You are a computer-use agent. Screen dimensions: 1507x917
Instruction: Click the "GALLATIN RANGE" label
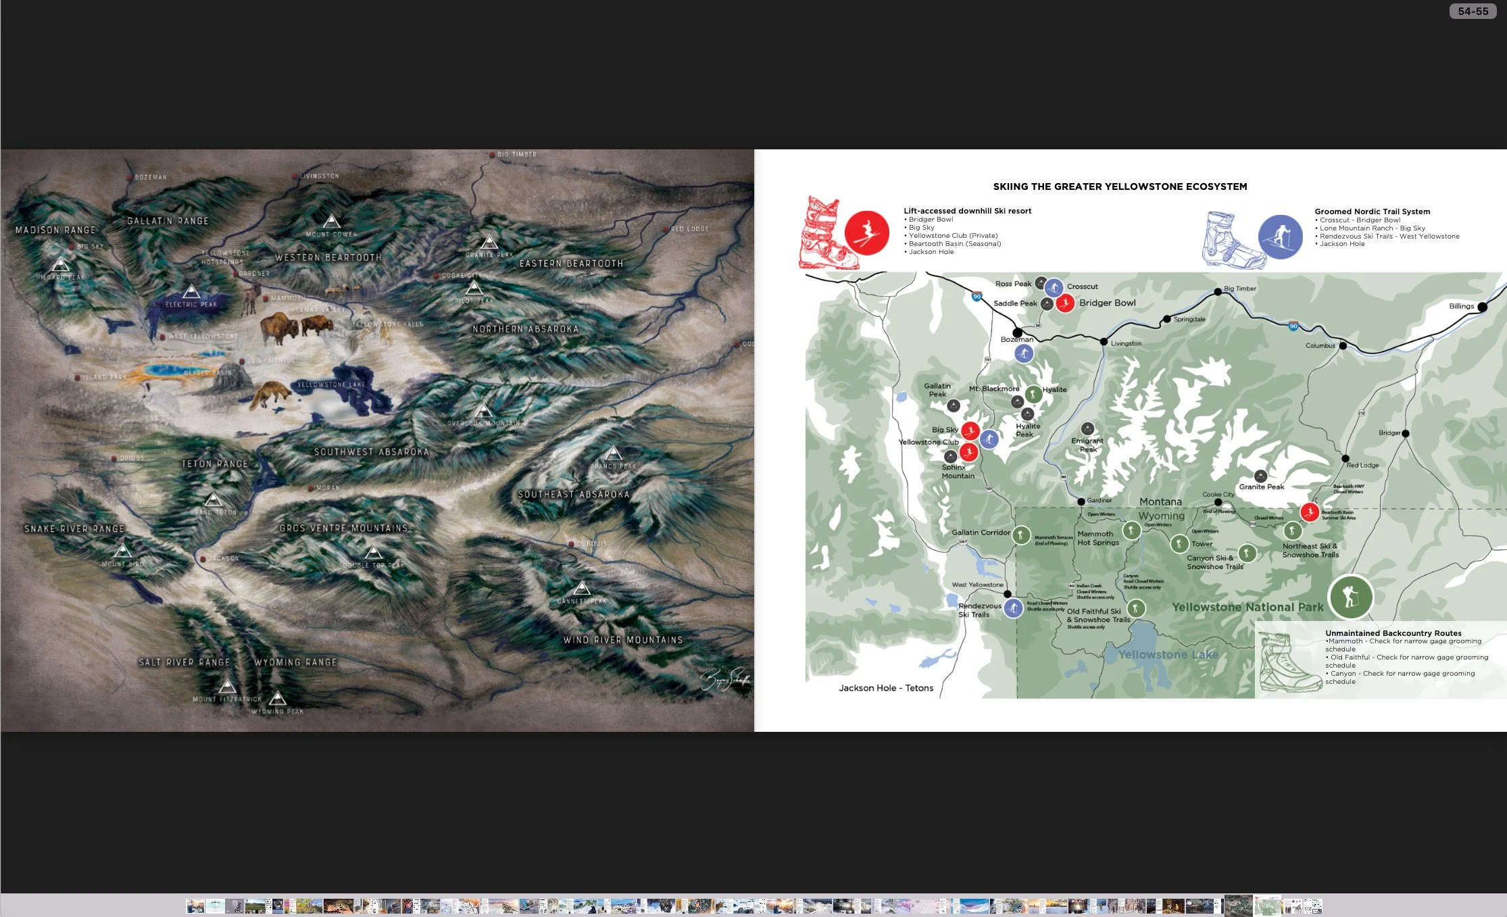168,221
